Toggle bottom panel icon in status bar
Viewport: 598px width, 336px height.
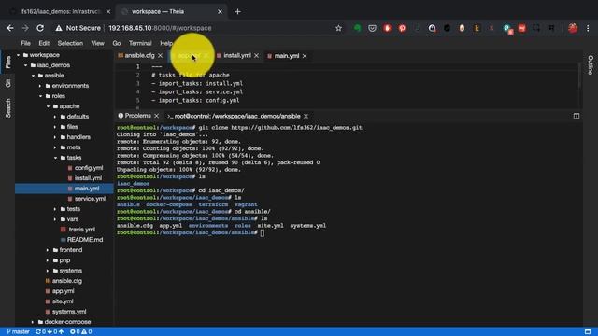tap(588, 332)
